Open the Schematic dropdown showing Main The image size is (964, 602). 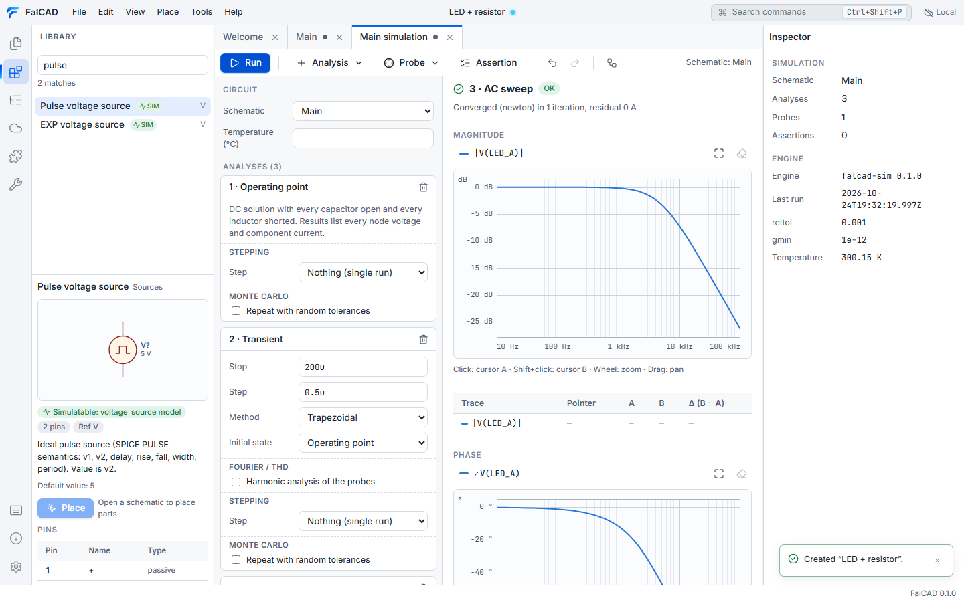pyautogui.click(x=363, y=111)
